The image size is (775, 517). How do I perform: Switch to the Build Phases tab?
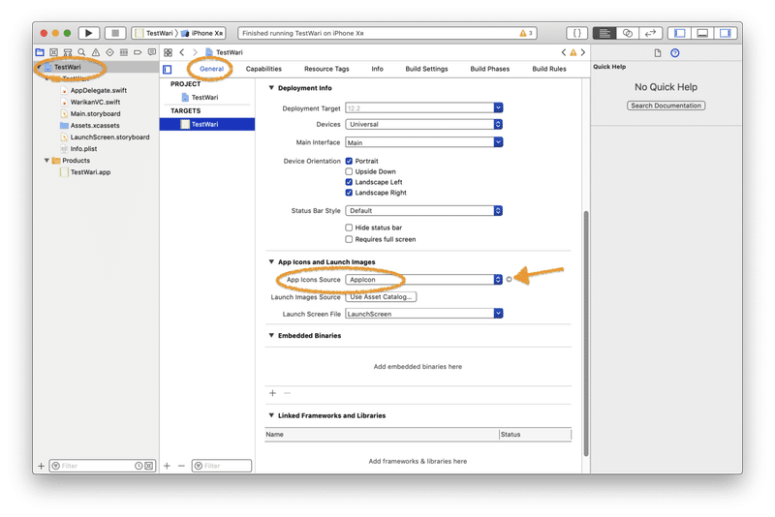click(x=490, y=69)
